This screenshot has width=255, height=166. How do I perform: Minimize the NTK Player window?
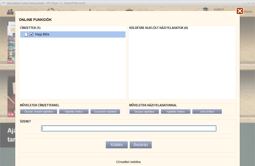tap(244, 3)
